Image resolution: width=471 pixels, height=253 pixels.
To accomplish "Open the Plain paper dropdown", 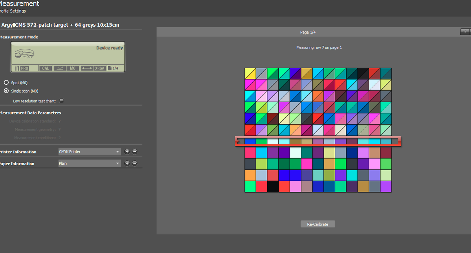I will tap(89, 164).
